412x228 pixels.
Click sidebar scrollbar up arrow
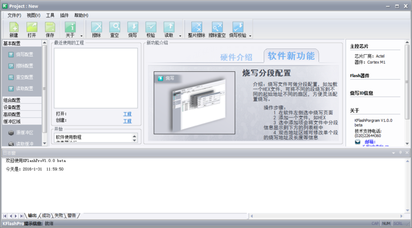[44, 42]
